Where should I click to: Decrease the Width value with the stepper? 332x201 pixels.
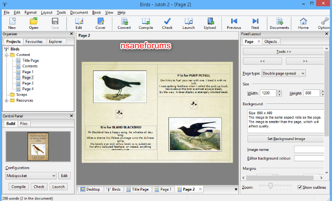point(280,95)
